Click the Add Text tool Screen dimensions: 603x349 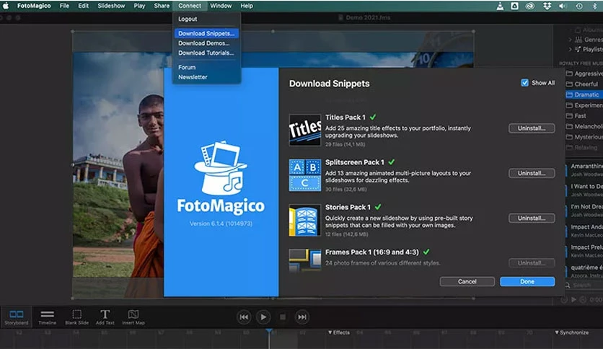coord(105,317)
